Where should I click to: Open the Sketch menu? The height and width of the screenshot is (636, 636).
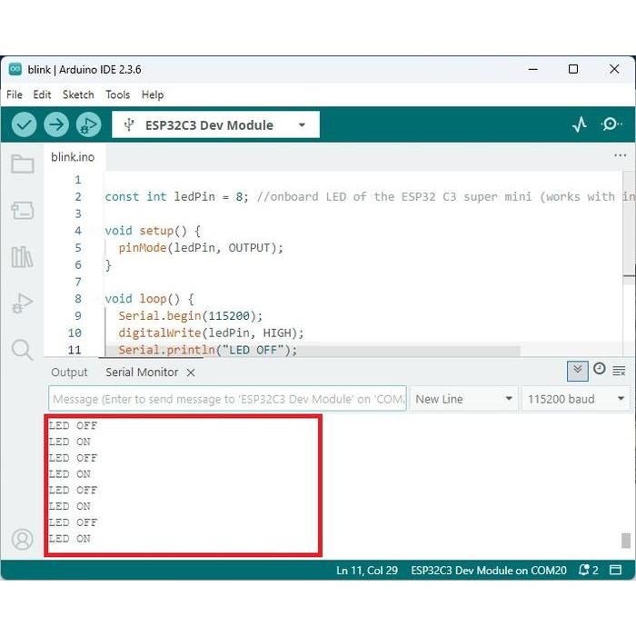point(78,94)
